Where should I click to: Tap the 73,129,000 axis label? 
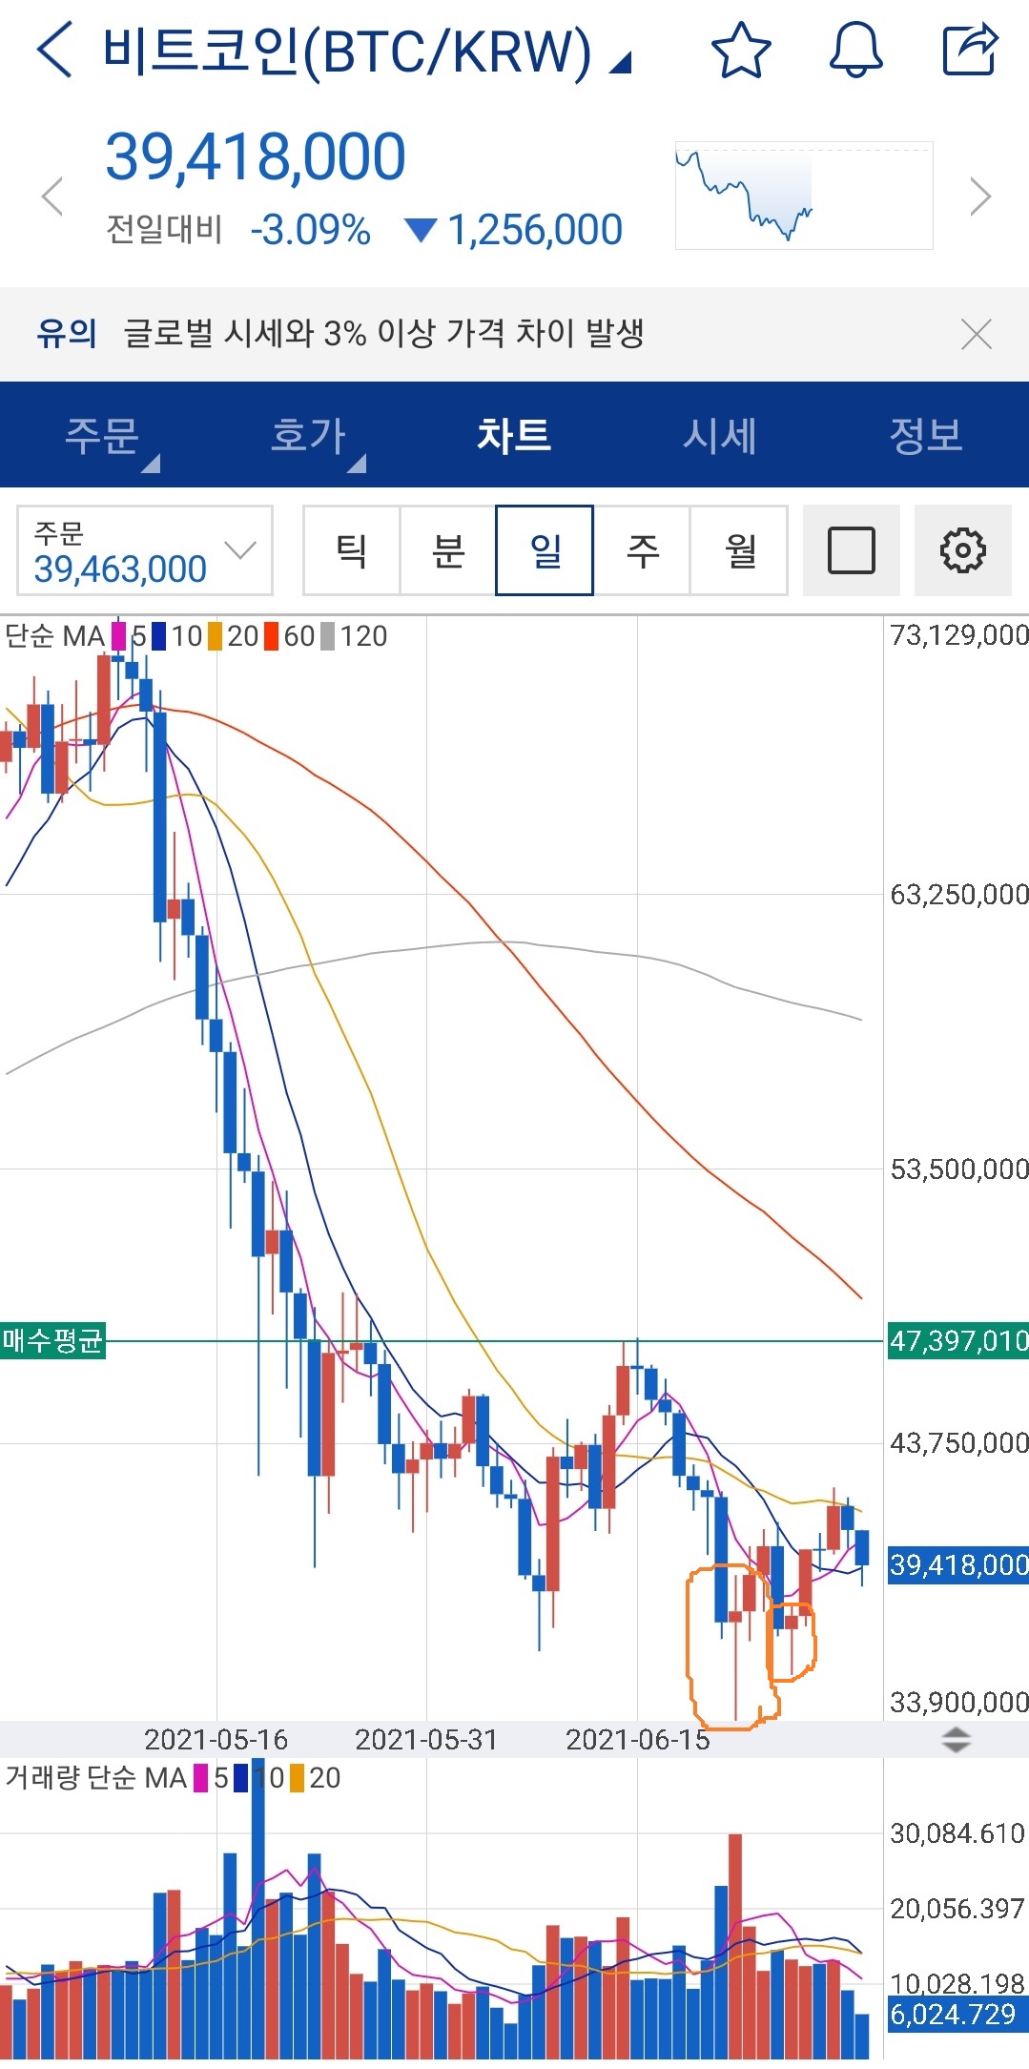[x=959, y=635]
